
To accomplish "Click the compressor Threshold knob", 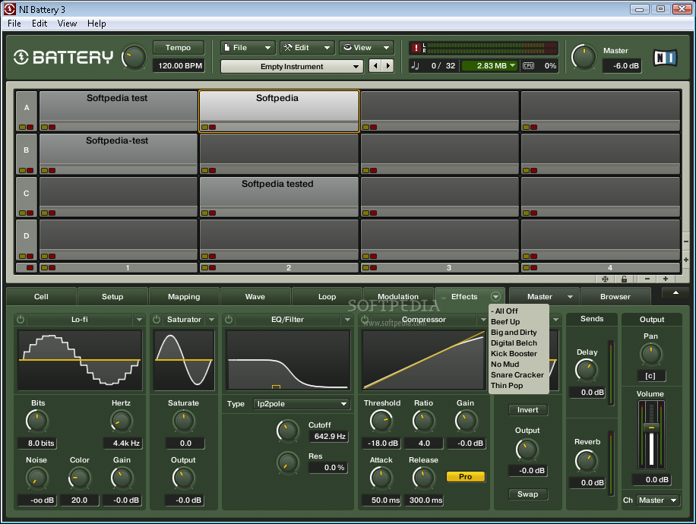I will pyautogui.click(x=381, y=421).
